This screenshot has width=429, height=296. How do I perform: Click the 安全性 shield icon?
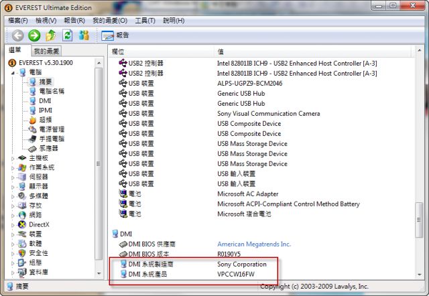point(22,253)
